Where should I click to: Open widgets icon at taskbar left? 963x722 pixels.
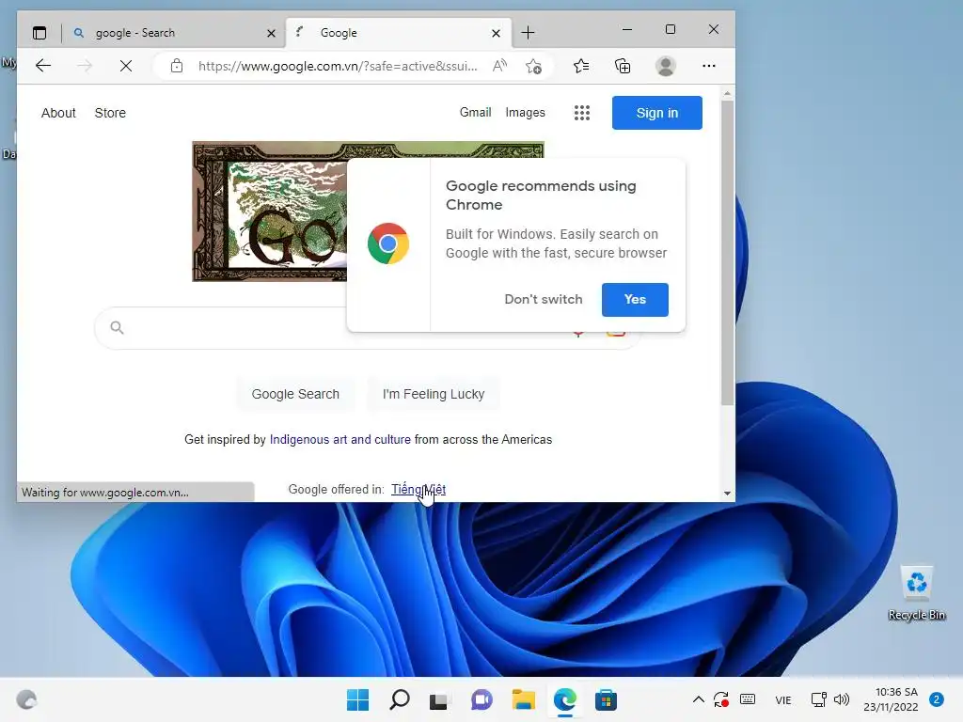pos(26,699)
